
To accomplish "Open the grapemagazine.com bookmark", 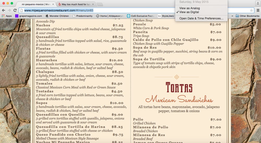I will 28,16.
